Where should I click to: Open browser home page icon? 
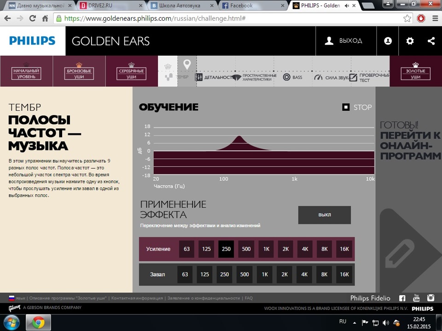45,18
